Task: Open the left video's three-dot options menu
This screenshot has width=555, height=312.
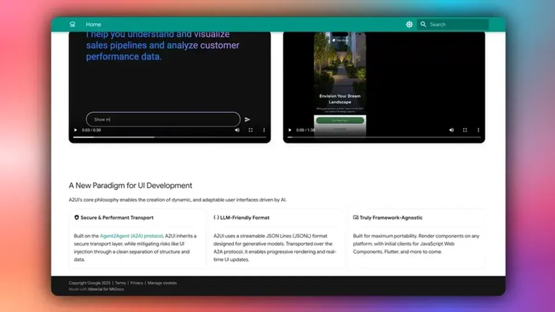Action: point(264,130)
